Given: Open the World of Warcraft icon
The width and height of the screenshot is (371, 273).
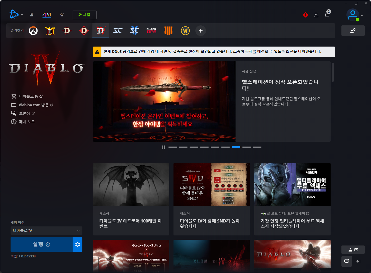Looking at the screenshot, I should (185, 31).
